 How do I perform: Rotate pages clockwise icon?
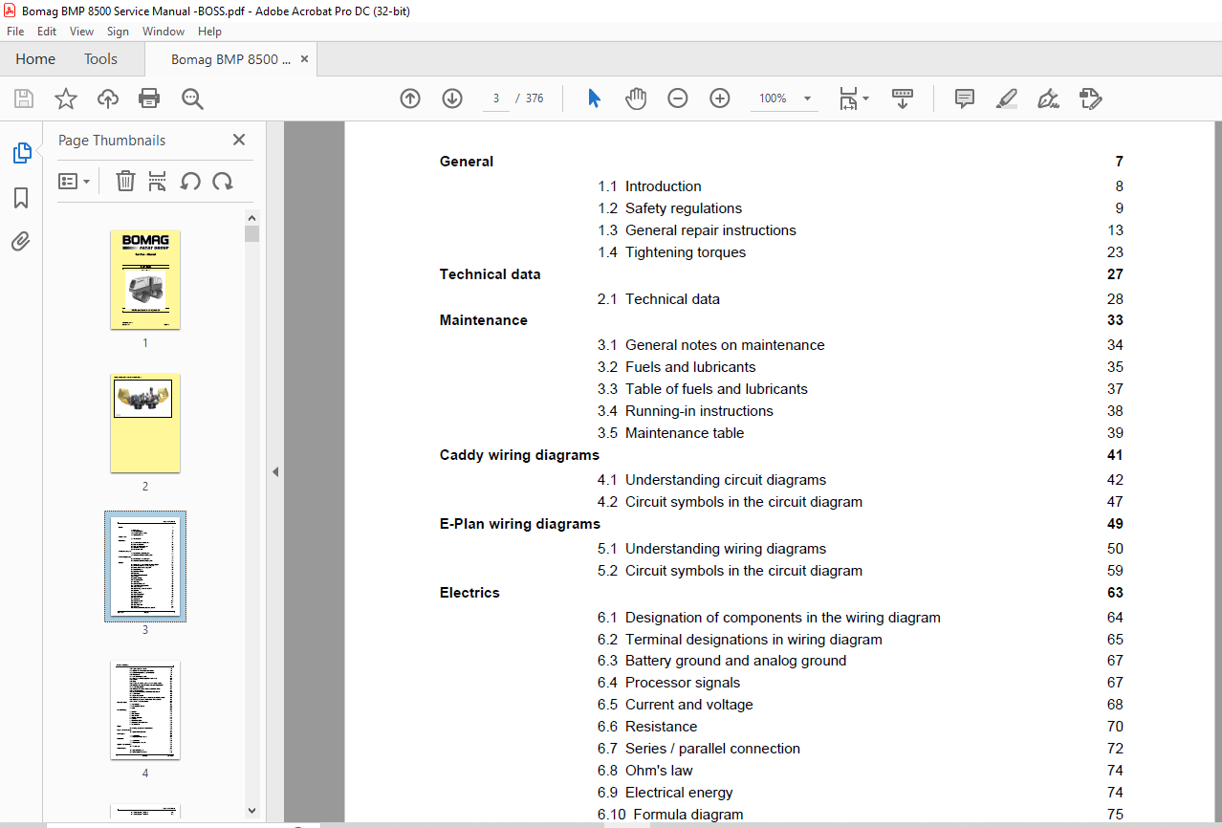[223, 181]
